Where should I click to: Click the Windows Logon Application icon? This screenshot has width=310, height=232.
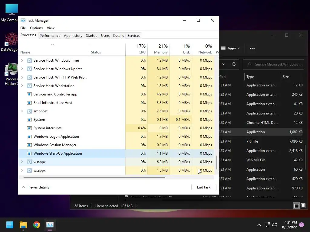pyautogui.click(x=29, y=137)
